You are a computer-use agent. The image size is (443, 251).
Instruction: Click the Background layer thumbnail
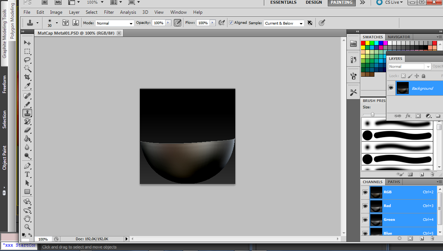(402, 88)
